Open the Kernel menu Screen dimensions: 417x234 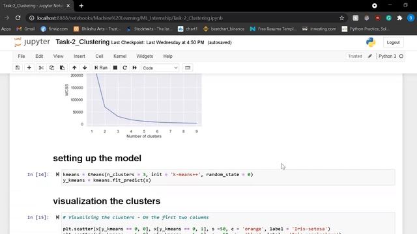pyautogui.click(x=120, y=57)
